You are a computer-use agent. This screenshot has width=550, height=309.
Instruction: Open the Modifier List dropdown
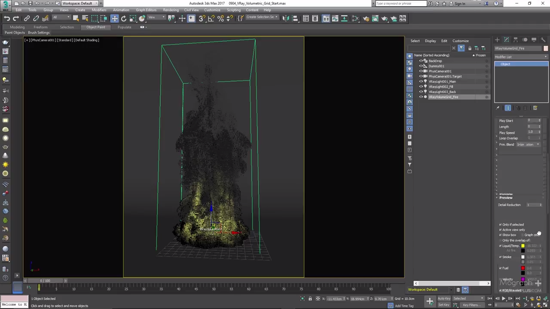coord(520,57)
